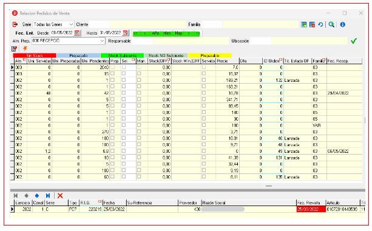Click the blue undo/refresh arrow icon
This screenshot has width=372, height=231.
coord(320,24)
